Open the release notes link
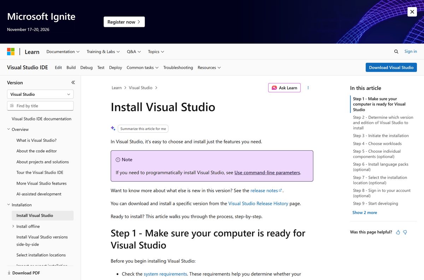Viewport: 424px width, 280px height. [266, 191]
